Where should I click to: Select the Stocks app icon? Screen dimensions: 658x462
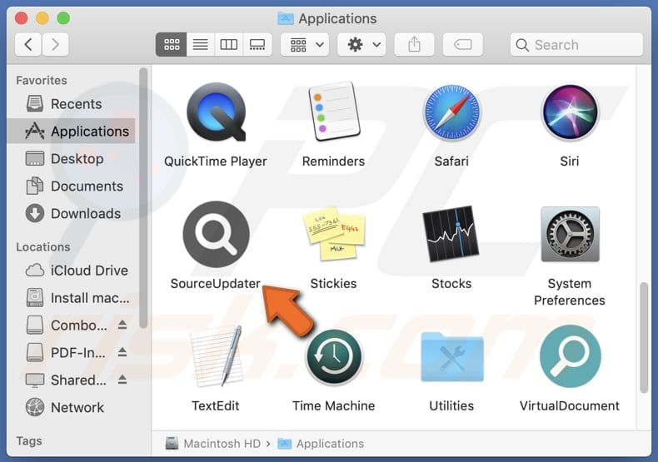(451, 234)
